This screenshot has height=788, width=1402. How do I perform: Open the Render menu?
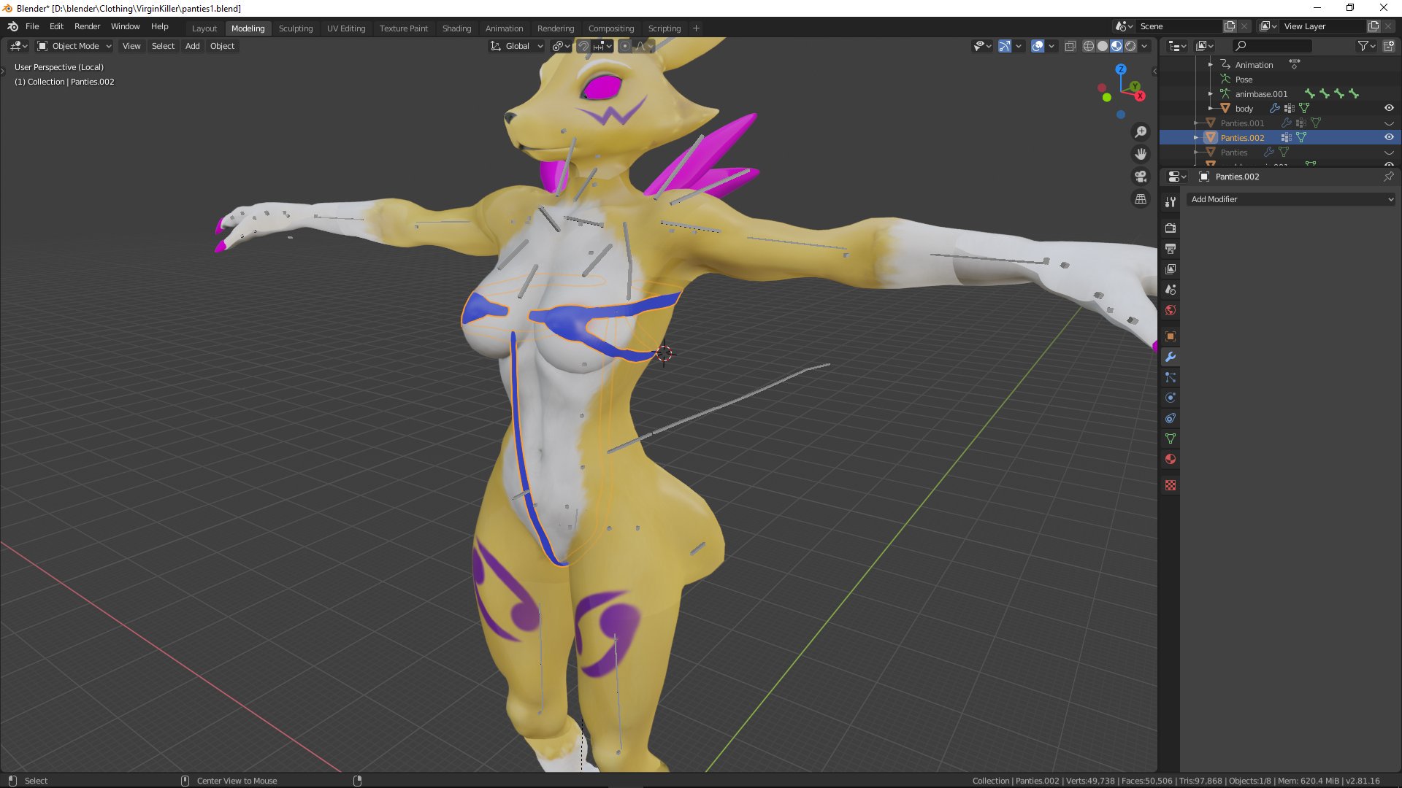pyautogui.click(x=87, y=26)
